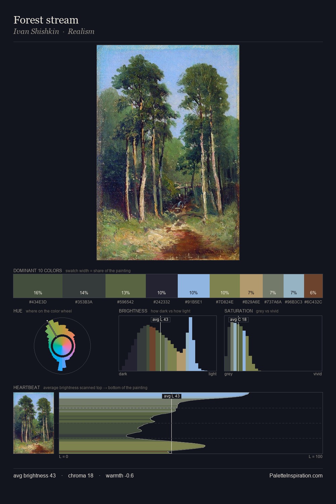
Task: Click the hex code #737A6A text
Action: (x=273, y=302)
